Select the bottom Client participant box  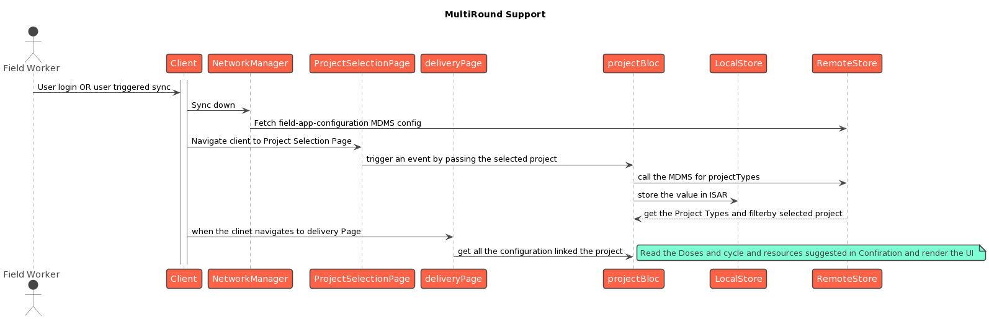tap(184, 279)
